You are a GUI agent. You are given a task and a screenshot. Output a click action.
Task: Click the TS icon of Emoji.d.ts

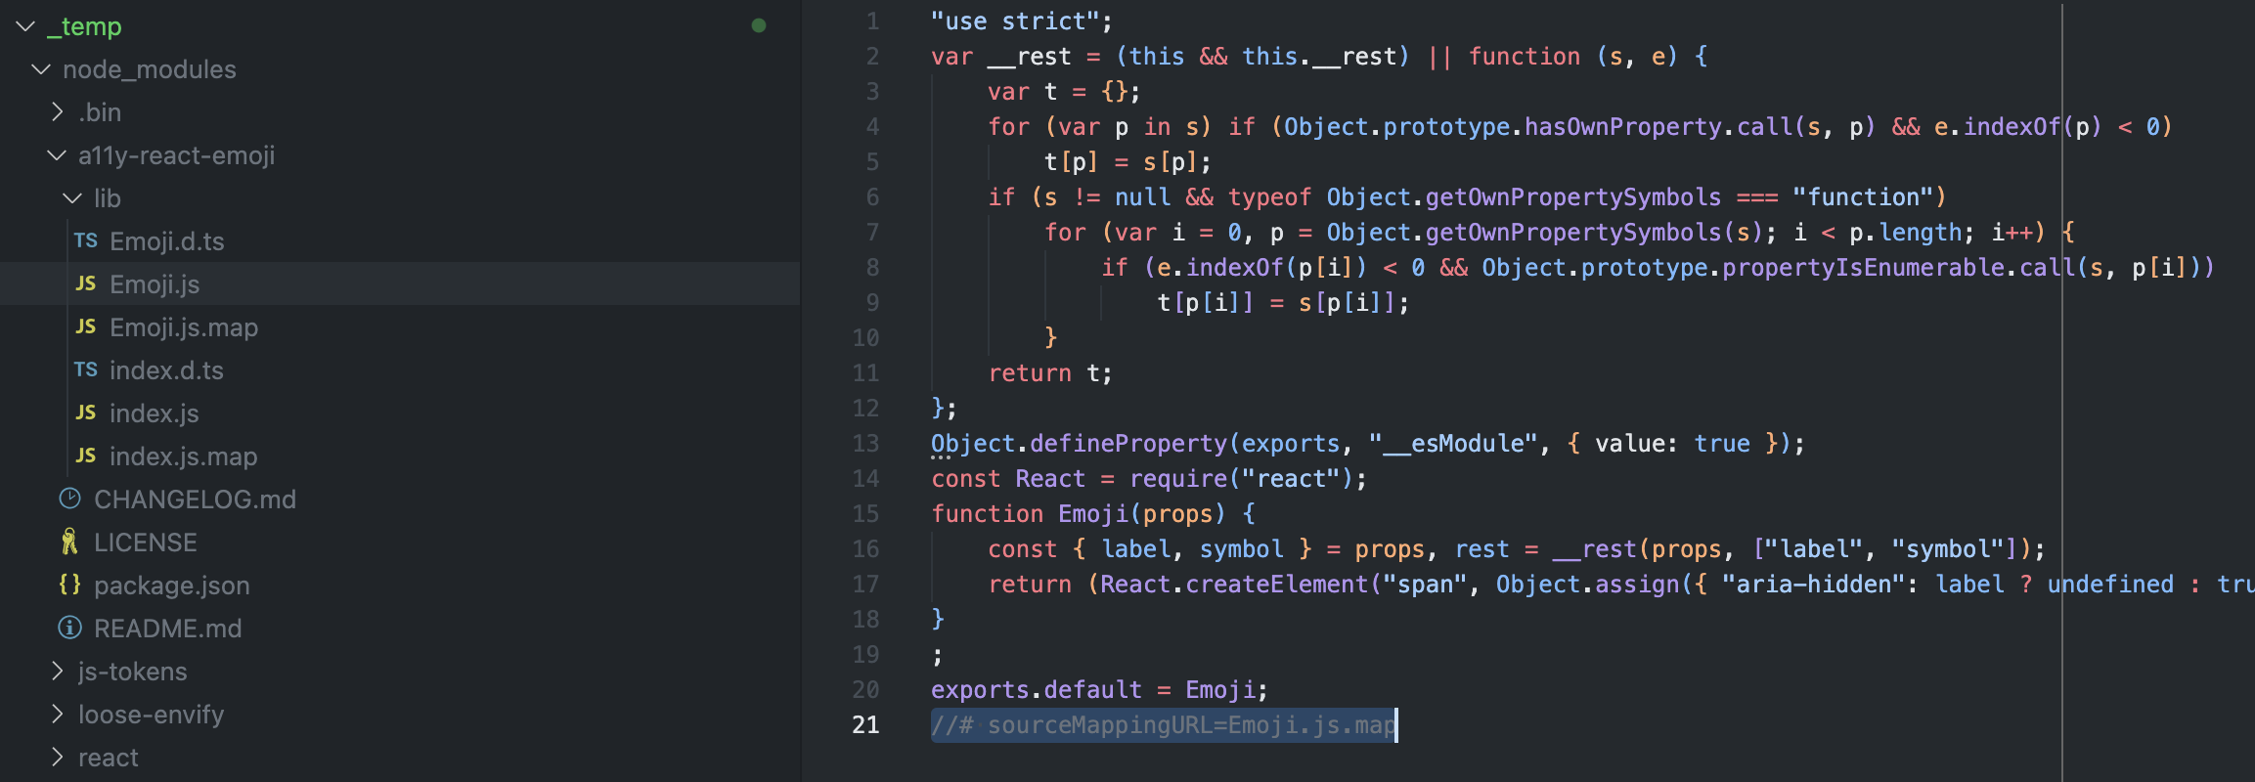pyautogui.click(x=86, y=240)
